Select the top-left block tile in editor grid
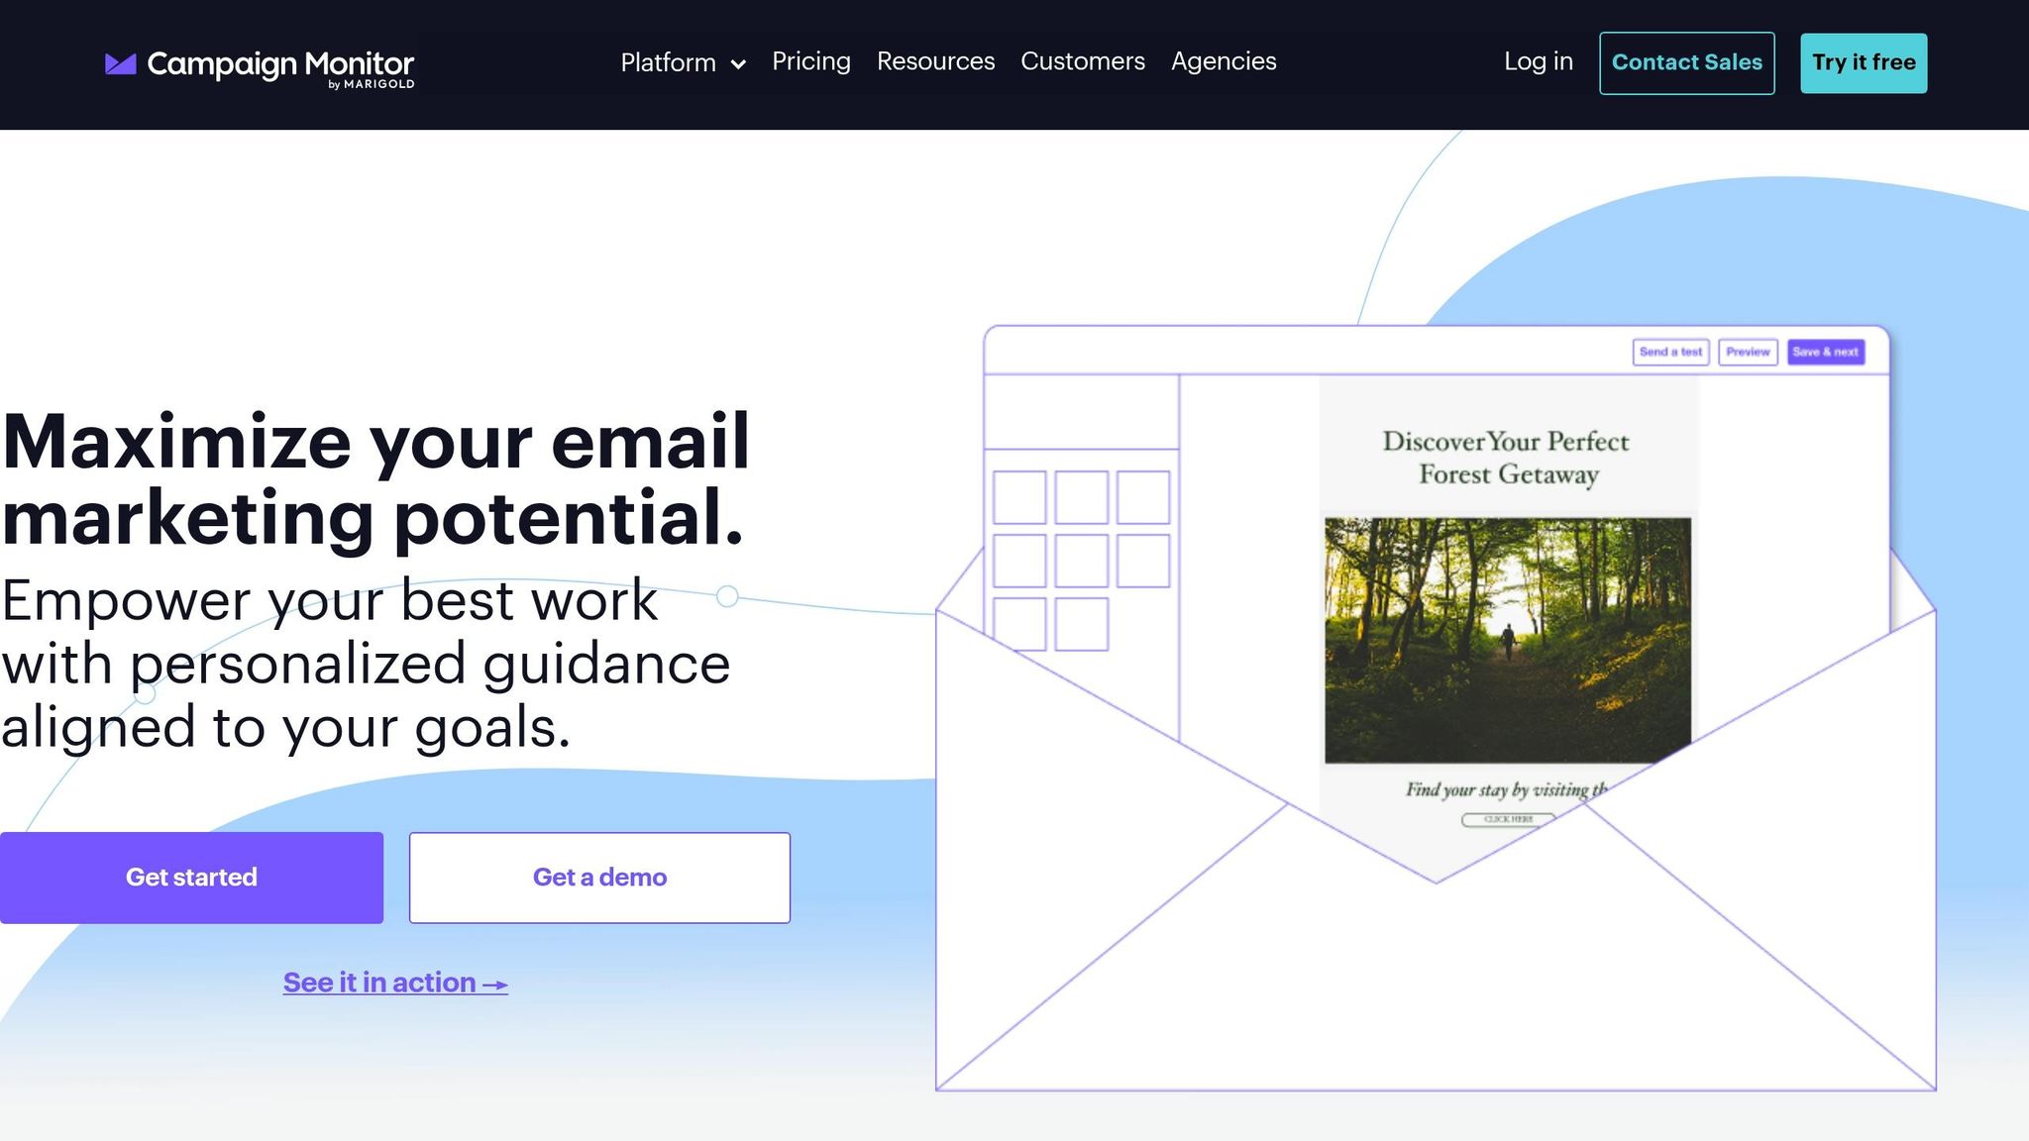This screenshot has width=2029, height=1141. 1019,497
